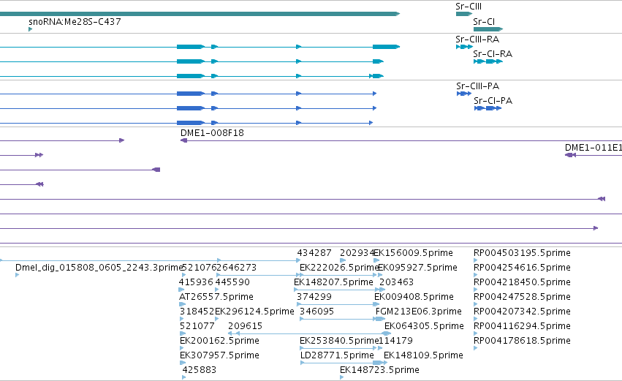Open EK253840.5prime EST entry
Viewport: 622px width, 381px height.
(x=339, y=341)
